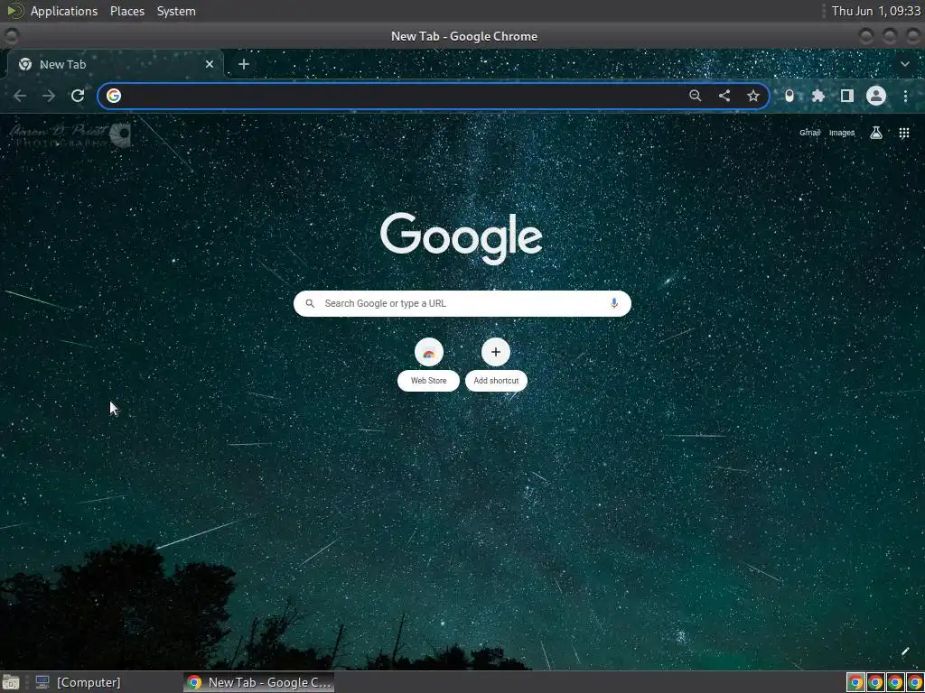Go forward using the forward arrow

[49, 96]
